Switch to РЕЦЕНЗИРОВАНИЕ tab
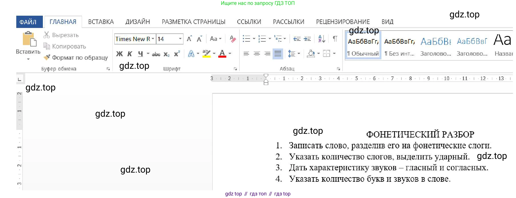The height and width of the screenshot is (198, 516). click(x=343, y=22)
